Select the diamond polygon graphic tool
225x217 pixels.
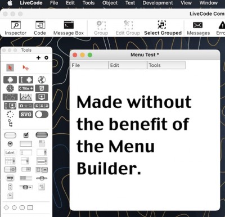(x=6, y=207)
